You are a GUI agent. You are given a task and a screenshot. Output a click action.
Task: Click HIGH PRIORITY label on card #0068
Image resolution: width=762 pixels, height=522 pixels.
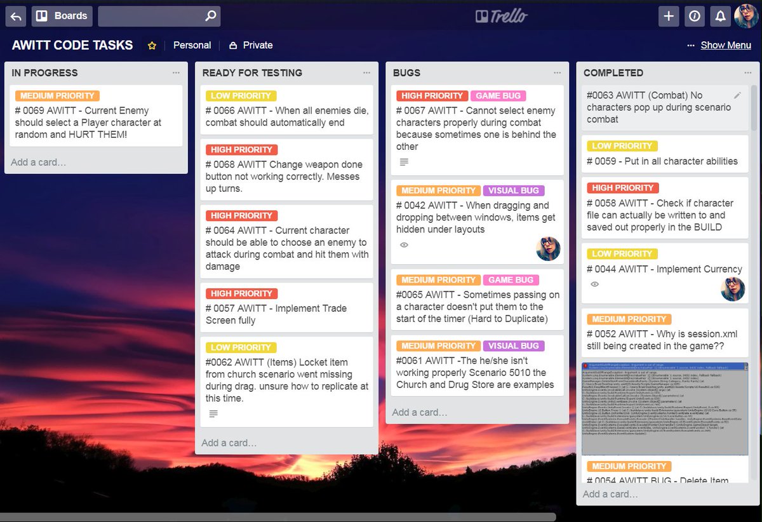pos(241,150)
